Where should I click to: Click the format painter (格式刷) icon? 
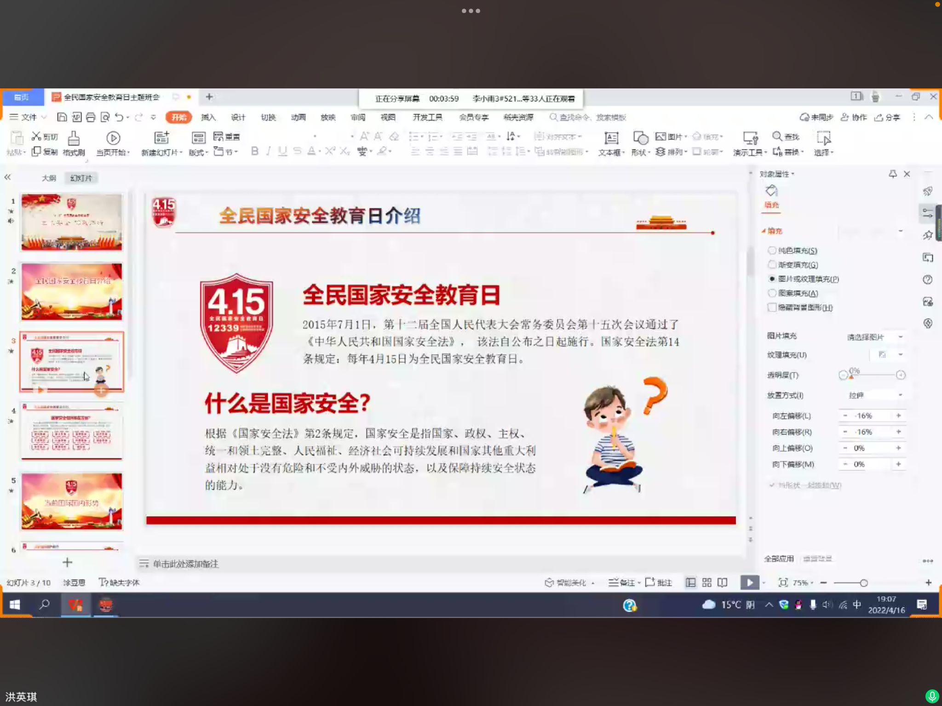pyautogui.click(x=74, y=138)
